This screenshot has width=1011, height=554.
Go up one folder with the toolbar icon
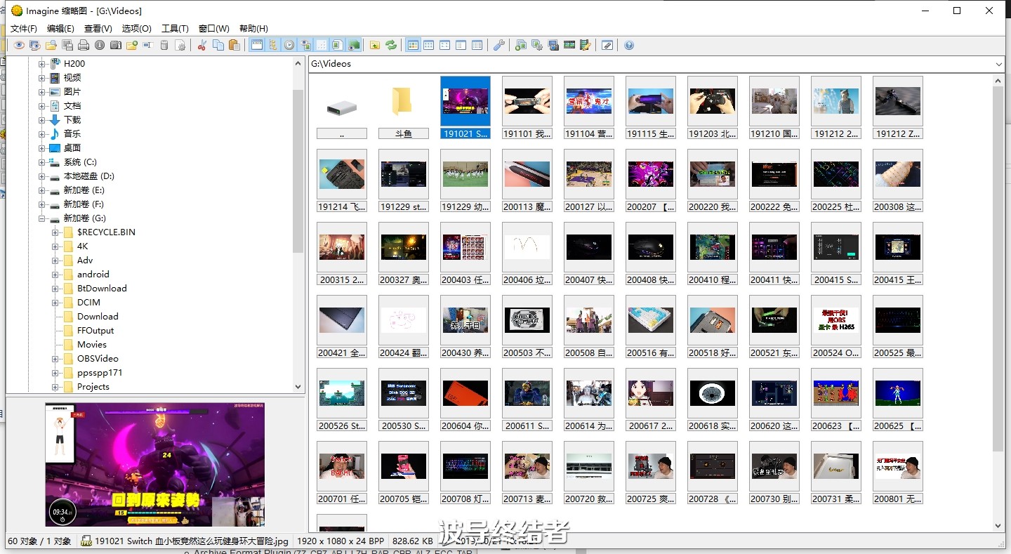[x=375, y=45]
